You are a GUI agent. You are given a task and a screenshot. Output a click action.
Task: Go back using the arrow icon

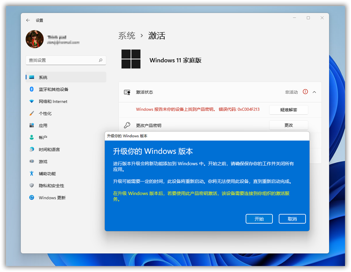28,20
